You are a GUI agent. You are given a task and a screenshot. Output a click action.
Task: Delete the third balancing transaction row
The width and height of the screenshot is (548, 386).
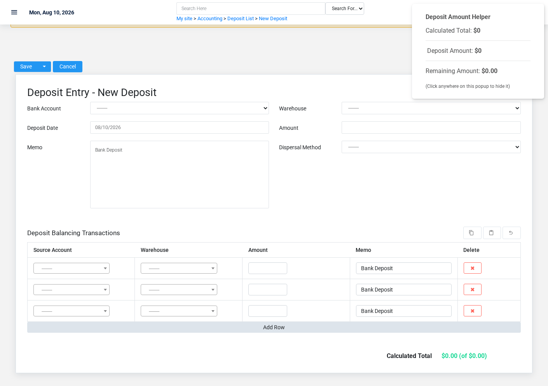[x=473, y=311]
